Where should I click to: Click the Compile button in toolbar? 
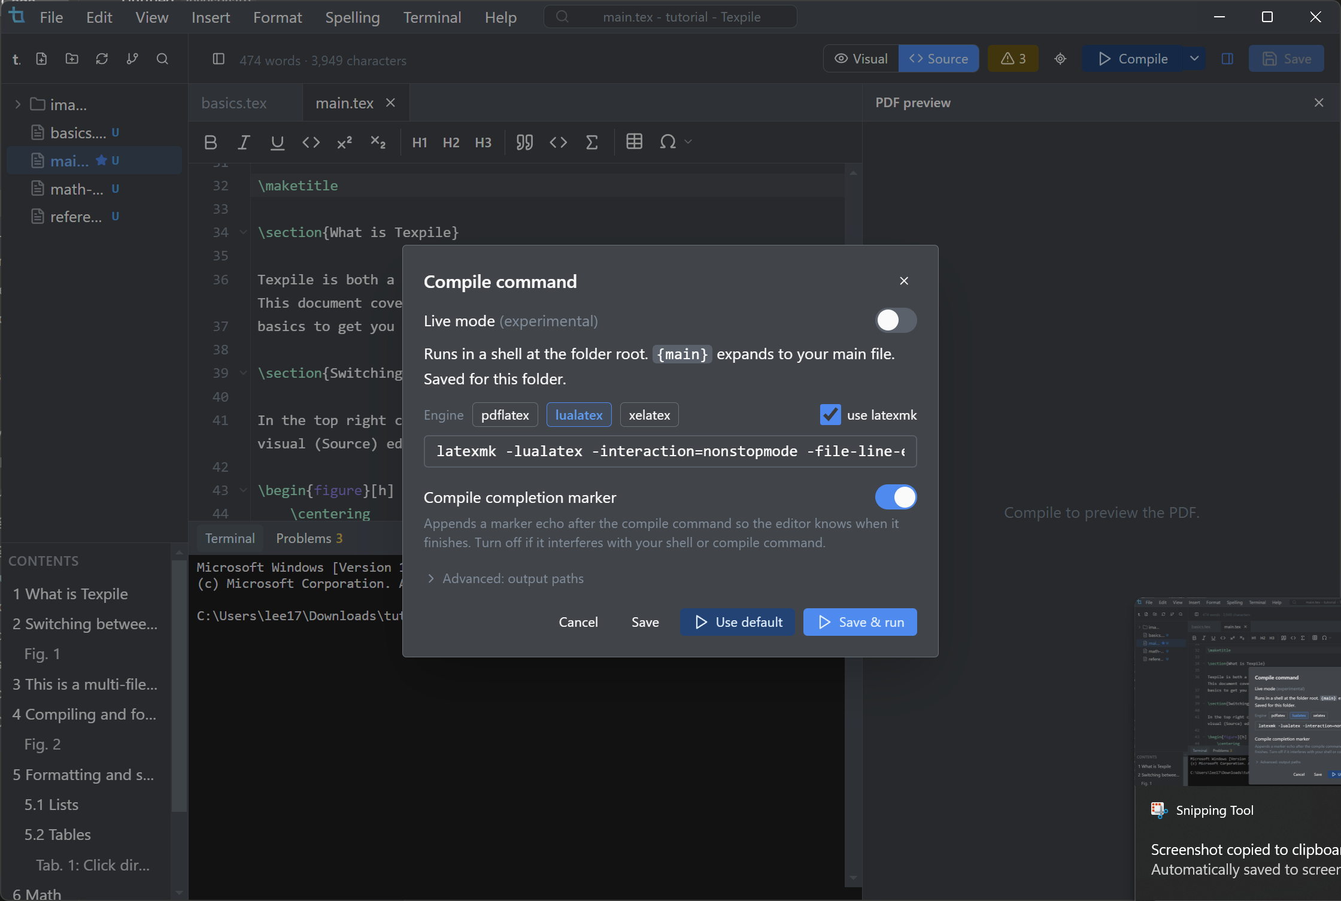(1133, 59)
